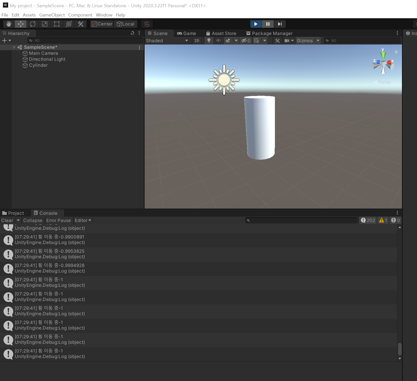Click the Console scrollbar down arrow
This screenshot has height=381, width=417.
[x=400, y=358]
